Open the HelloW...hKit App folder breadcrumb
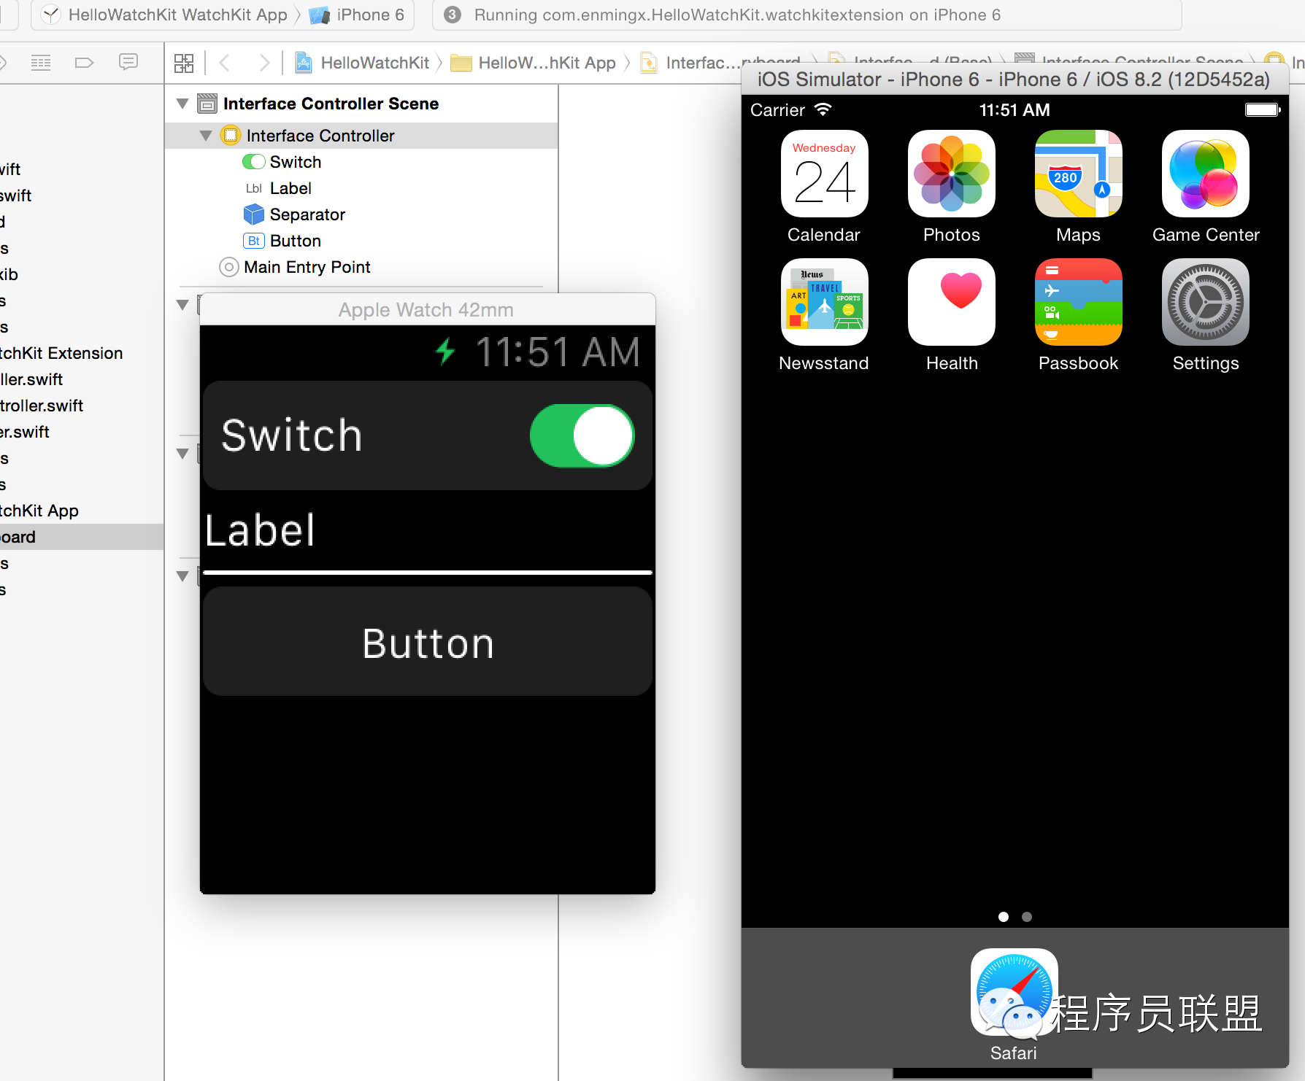 [x=534, y=63]
